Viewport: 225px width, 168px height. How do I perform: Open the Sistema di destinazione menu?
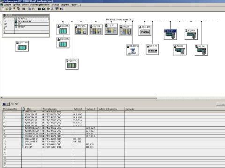pyautogui.click(x=40, y=5)
